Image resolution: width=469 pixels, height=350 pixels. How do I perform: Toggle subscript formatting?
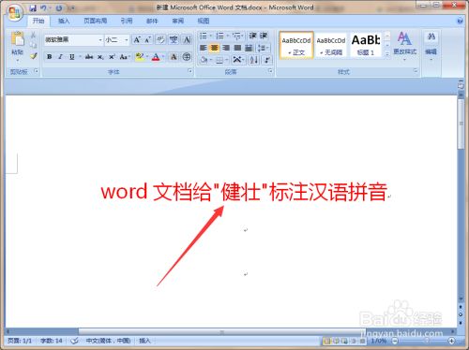(100, 57)
